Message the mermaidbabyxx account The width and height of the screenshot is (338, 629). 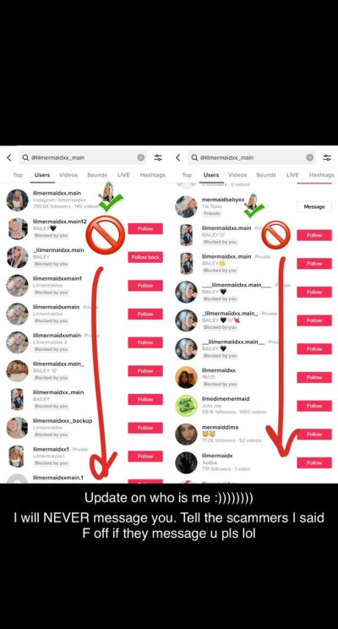314,206
